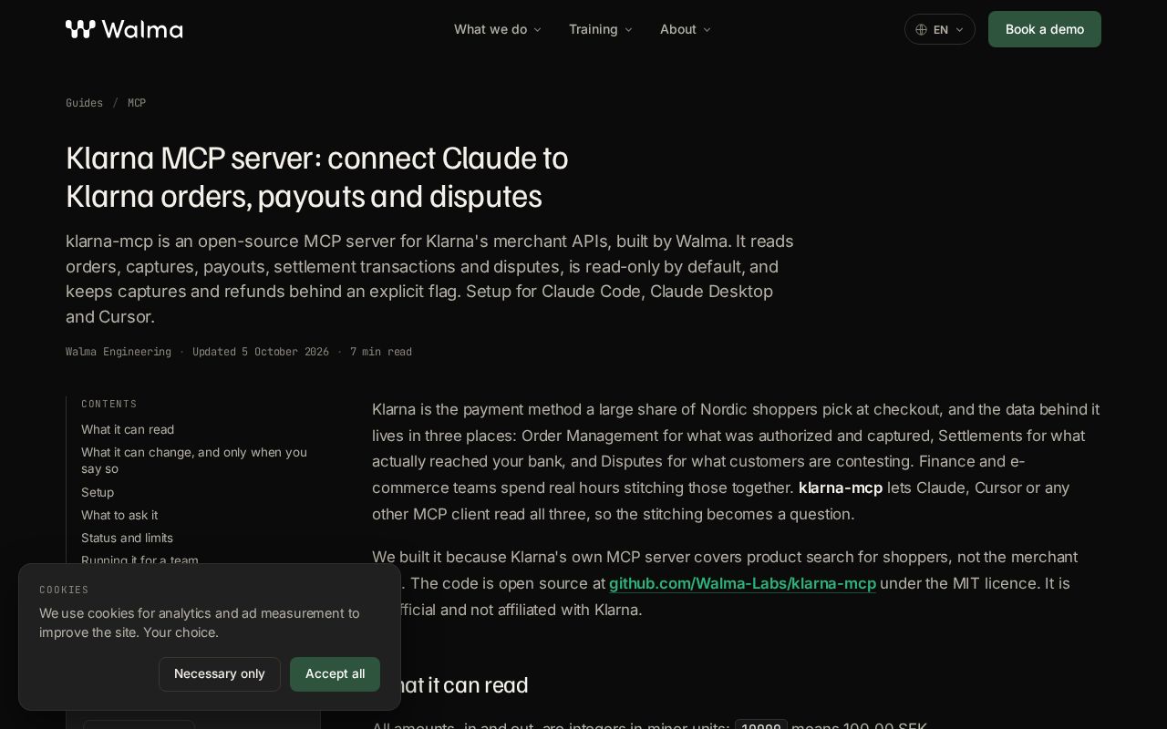Jump to Running it for a team
1167x729 pixels.
pos(139,560)
